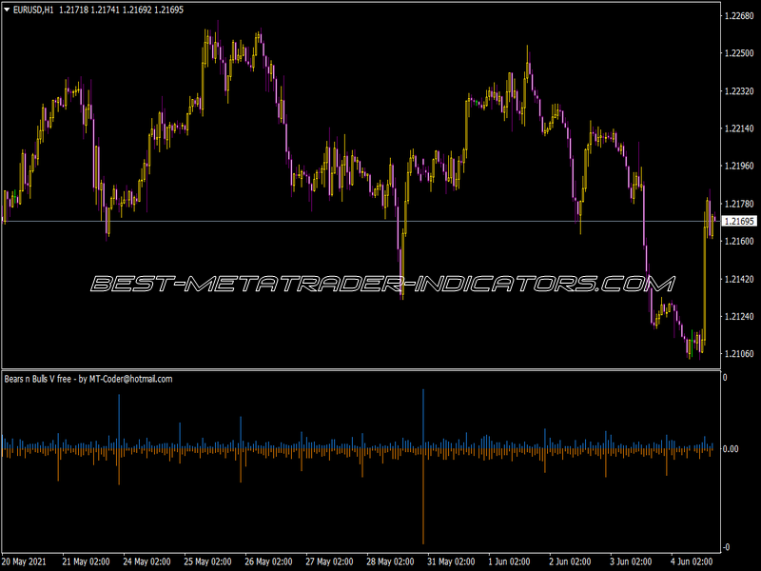
Task: Open the chart menu triangle beside EURUSD,H1
Action: pyautogui.click(x=7, y=10)
